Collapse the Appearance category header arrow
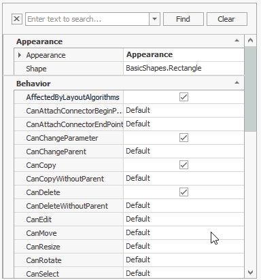The height and width of the screenshot is (280, 261). [x=237, y=41]
